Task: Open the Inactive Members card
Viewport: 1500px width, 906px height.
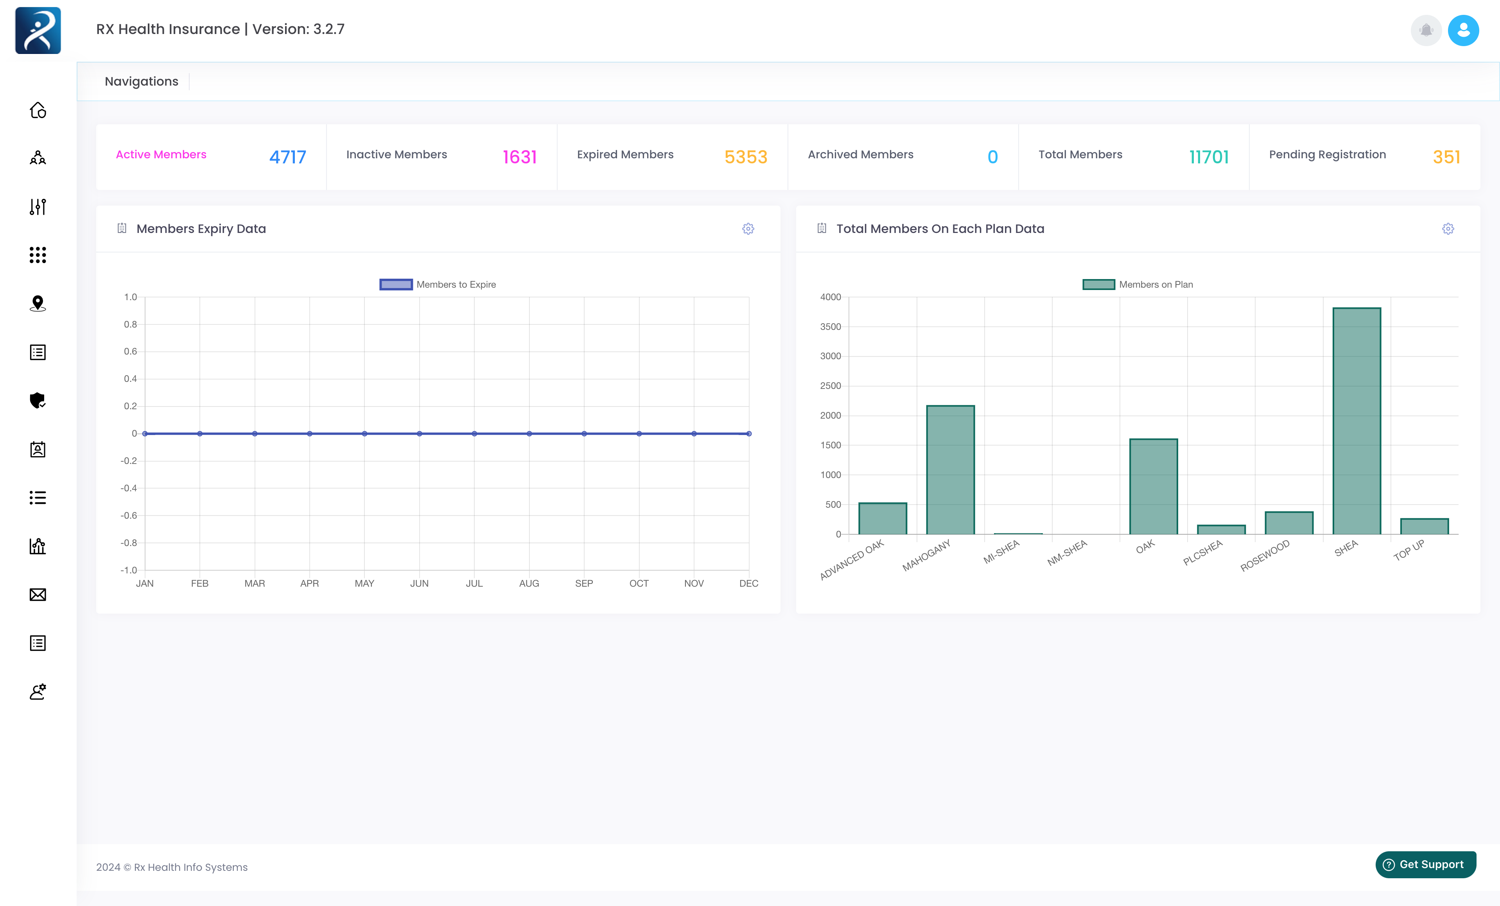Action: [442, 157]
